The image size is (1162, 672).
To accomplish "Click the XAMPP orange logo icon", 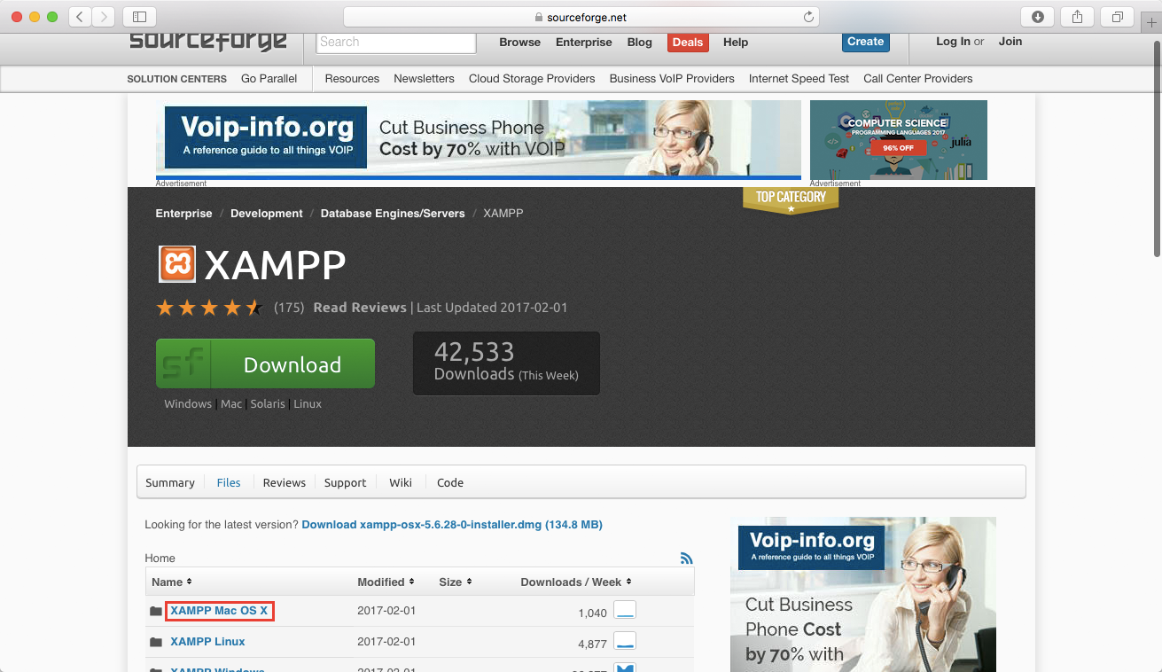I will coord(176,264).
